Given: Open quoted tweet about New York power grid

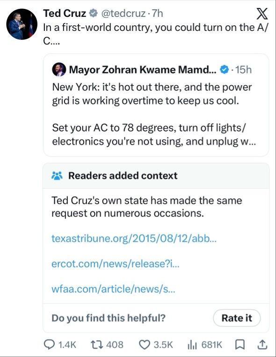Looking at the screenshot, I should coord(156,105).
